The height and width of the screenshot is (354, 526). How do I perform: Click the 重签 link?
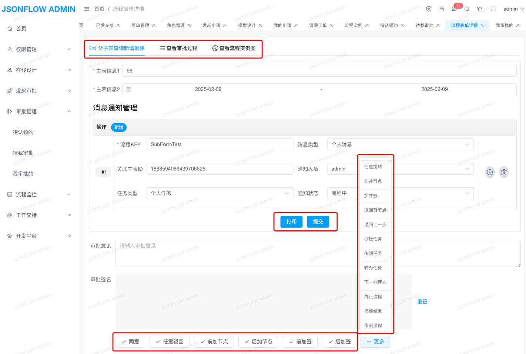[x=422, y=301]
